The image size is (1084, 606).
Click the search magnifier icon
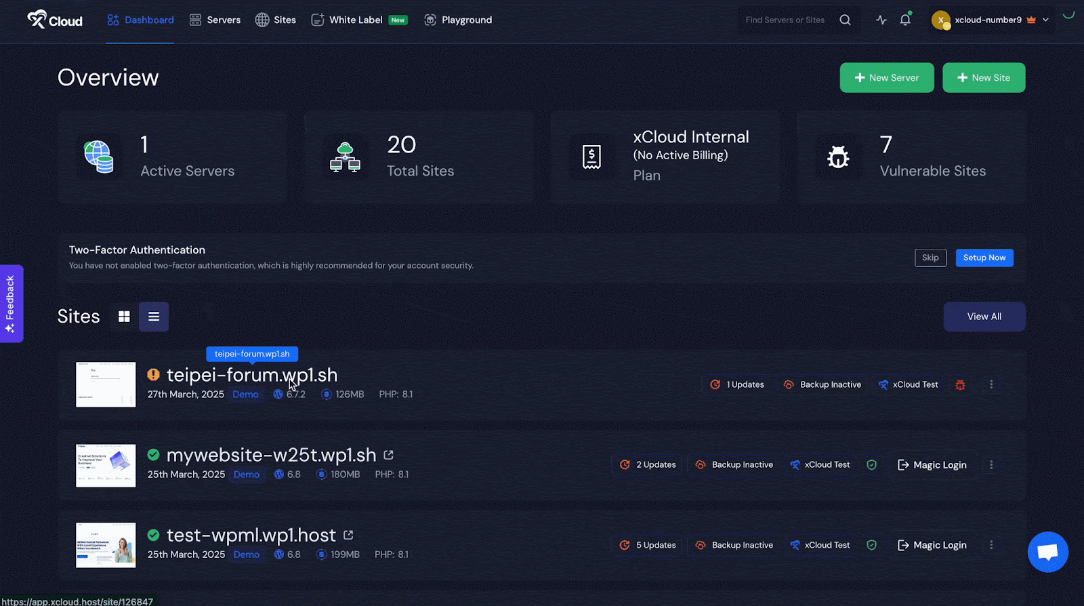(845, 20)
